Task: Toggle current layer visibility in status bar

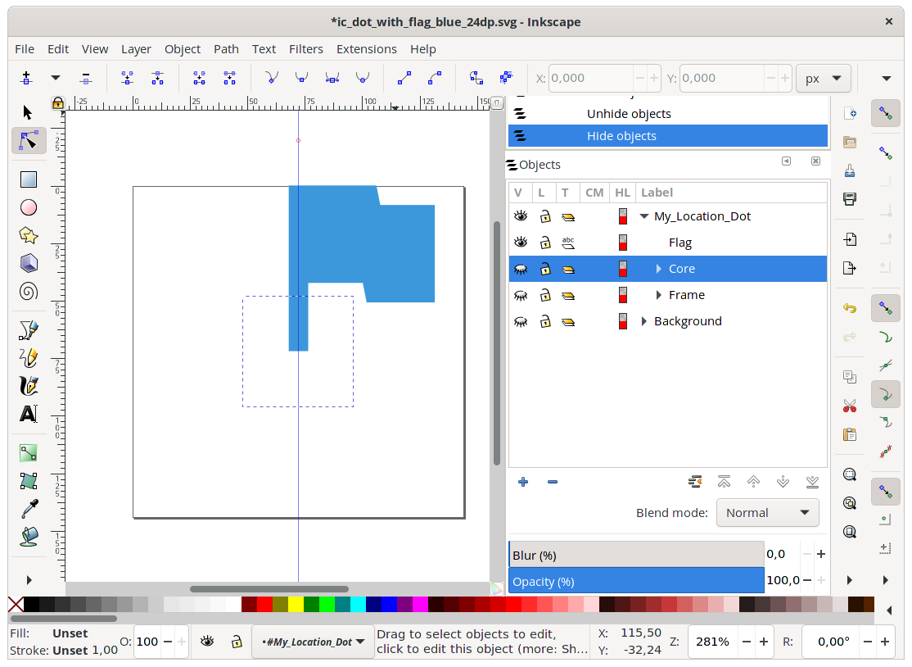Action: point(207,642)
